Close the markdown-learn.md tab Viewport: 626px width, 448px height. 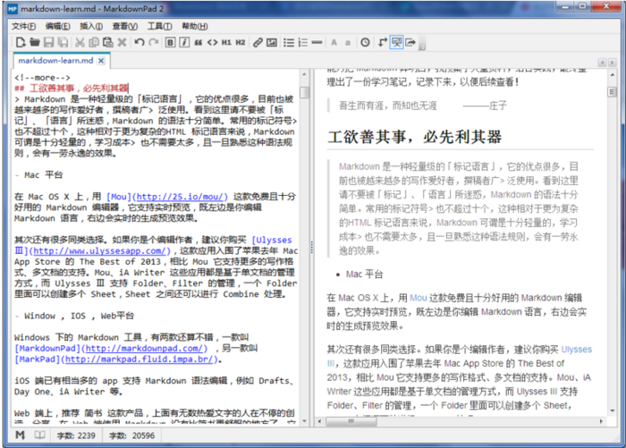pos(101,61)
